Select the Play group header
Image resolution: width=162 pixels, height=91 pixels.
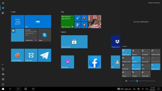[x=63, y=12]
